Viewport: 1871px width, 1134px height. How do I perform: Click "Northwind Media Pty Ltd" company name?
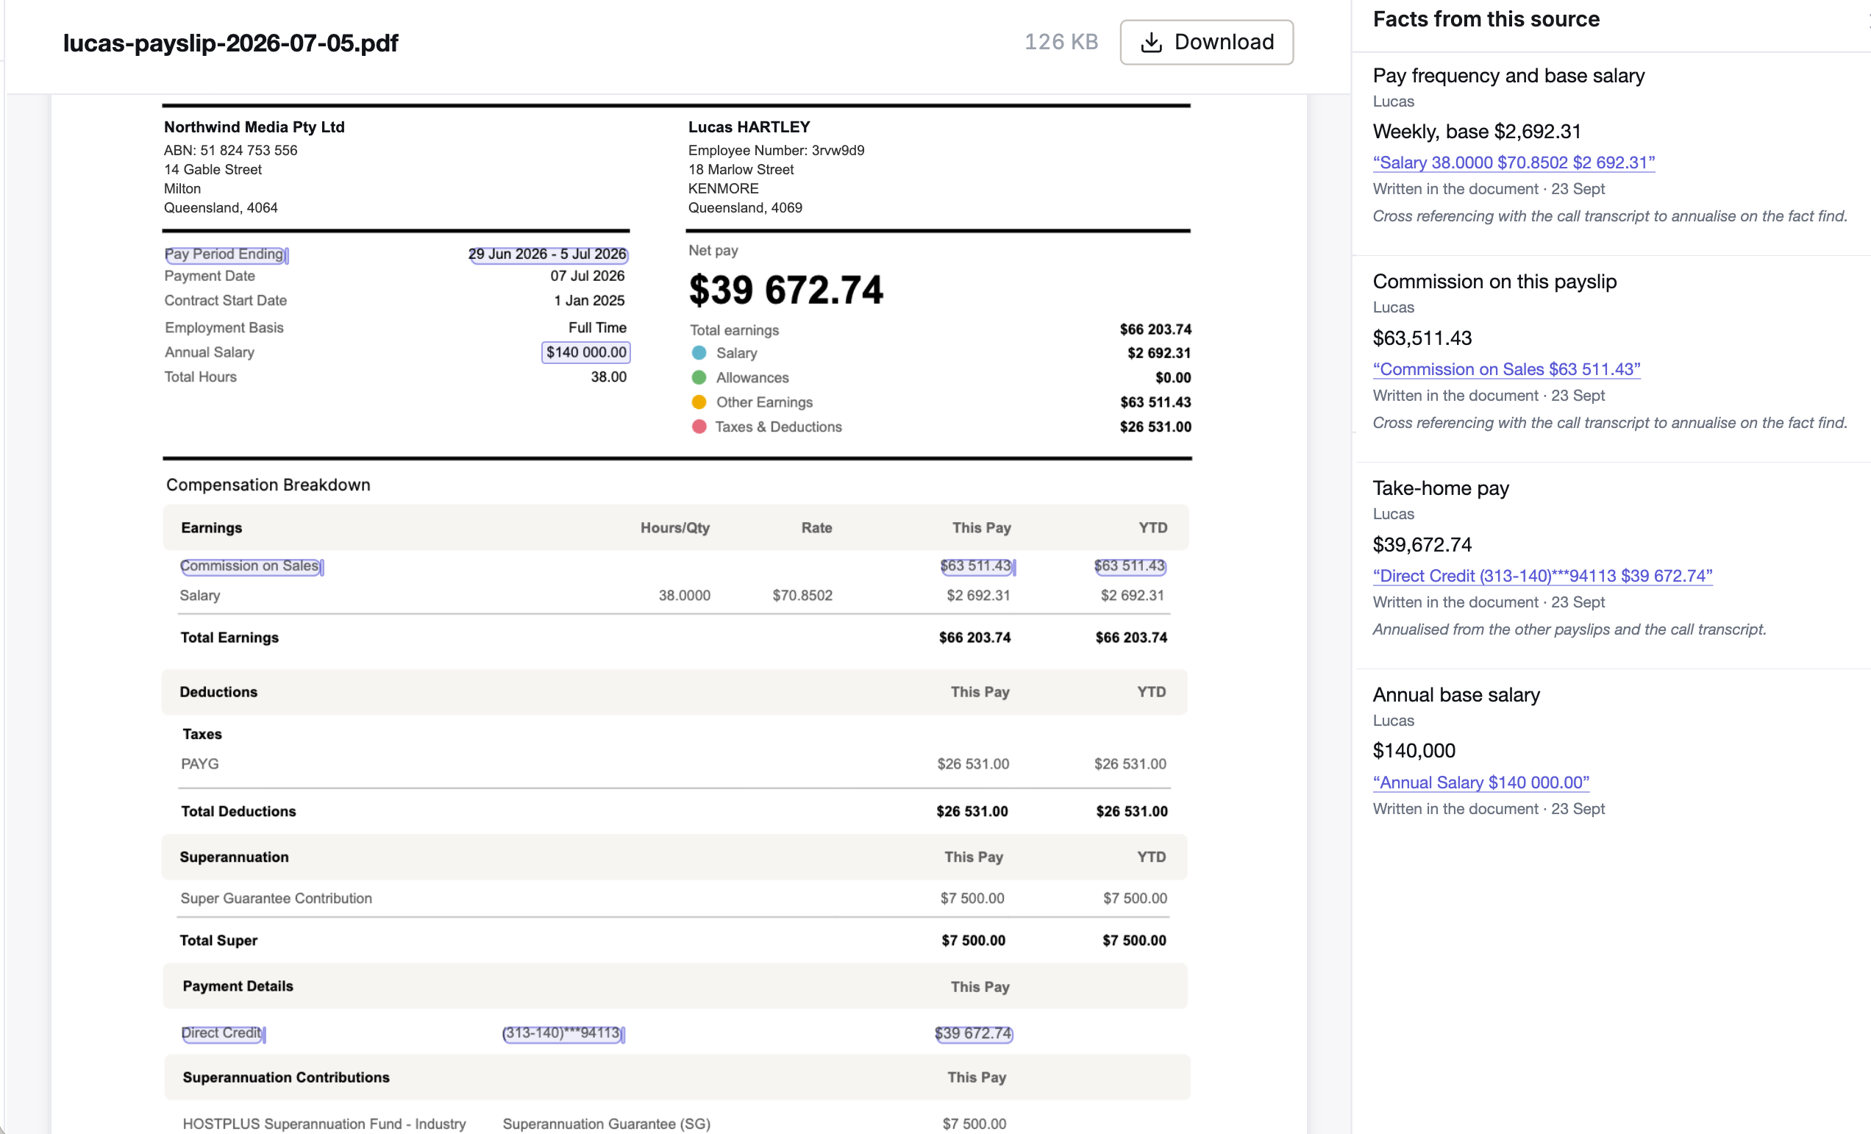pos(254,126)
